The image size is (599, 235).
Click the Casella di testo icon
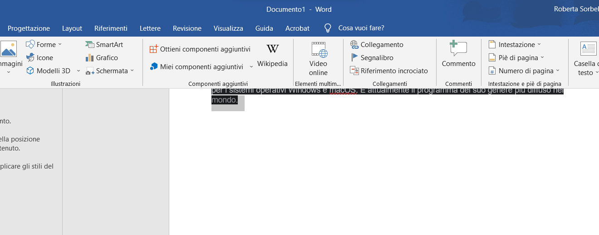589,48
